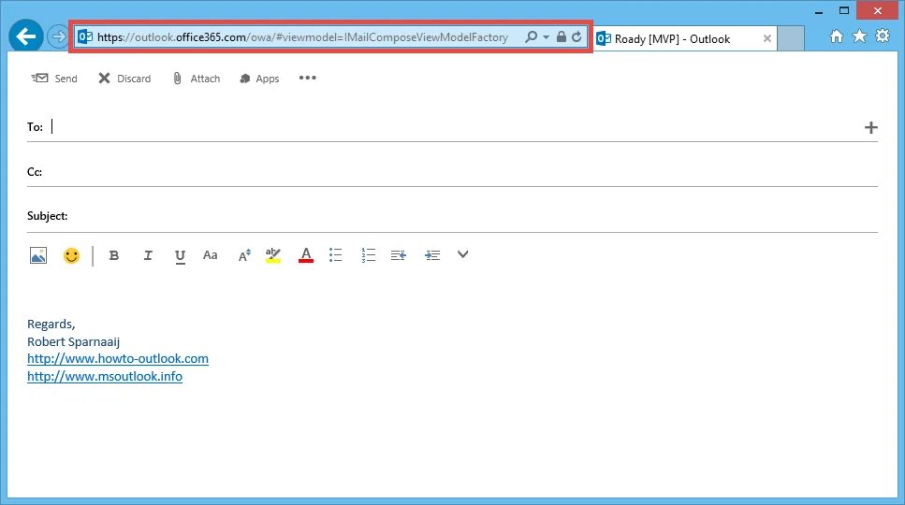Click the browser Back arrow button
This screenshot has height=505, width=905.
pos(25,36)
